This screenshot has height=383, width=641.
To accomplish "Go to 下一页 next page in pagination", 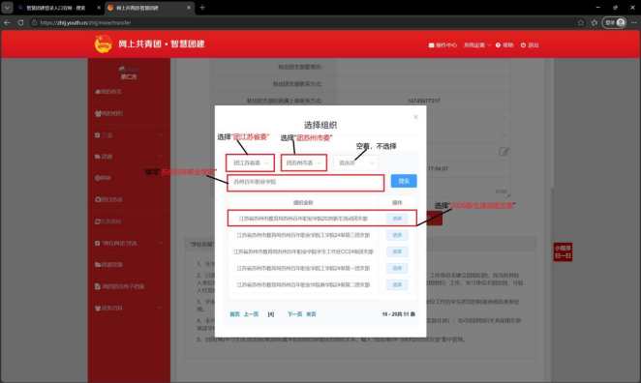I will click(294, 314).
